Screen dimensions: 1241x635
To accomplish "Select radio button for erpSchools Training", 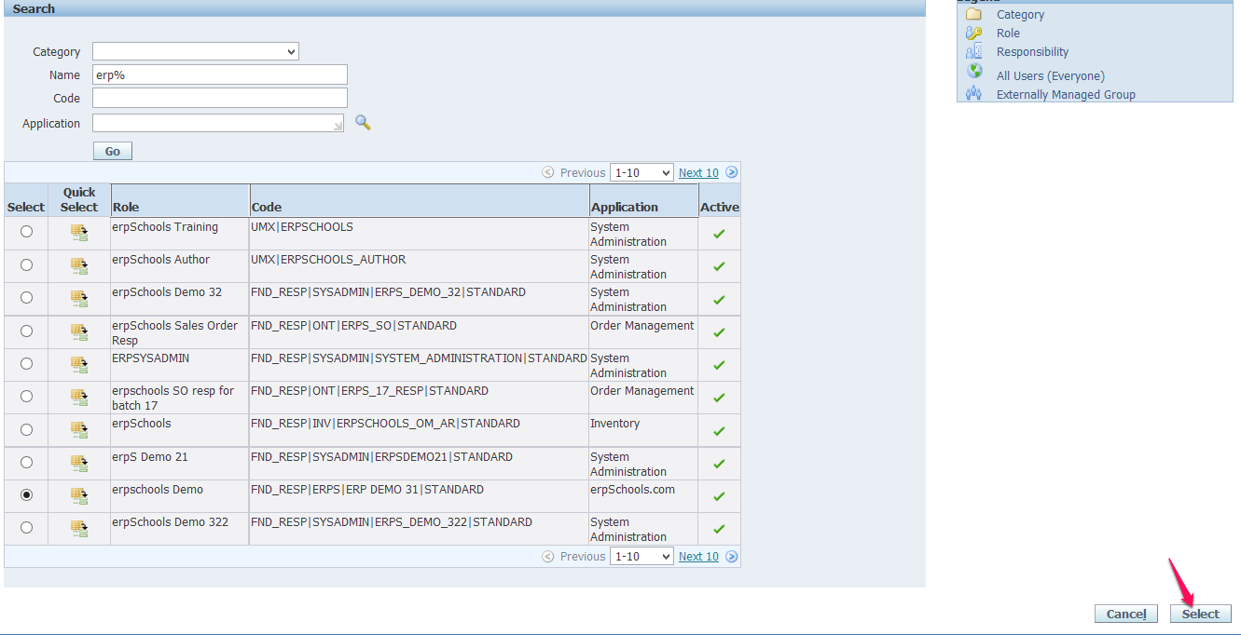I will [x=26, y=232].
